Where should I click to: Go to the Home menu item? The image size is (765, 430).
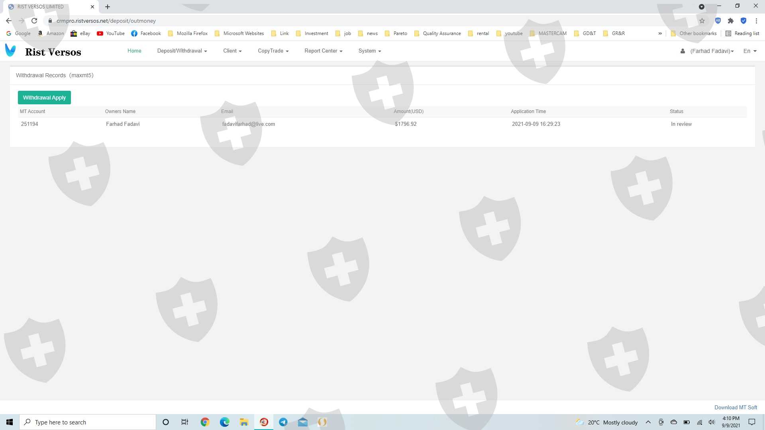tap(134, 51)
